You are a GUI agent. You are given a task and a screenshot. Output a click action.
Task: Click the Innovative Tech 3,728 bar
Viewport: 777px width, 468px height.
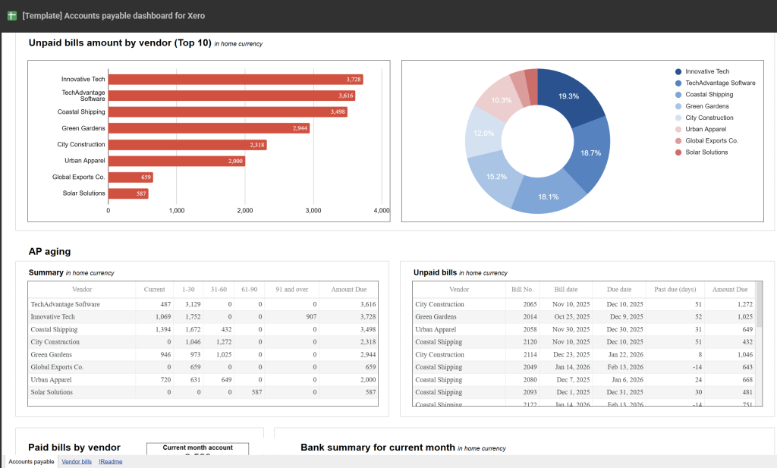[x=235, y=79]
